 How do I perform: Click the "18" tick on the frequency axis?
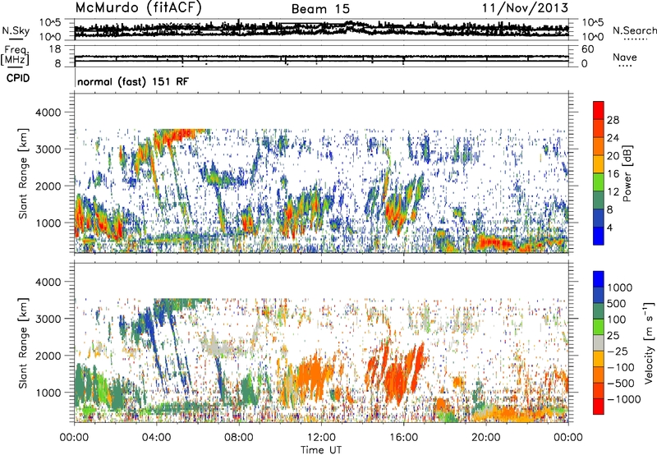click(55, 49)
